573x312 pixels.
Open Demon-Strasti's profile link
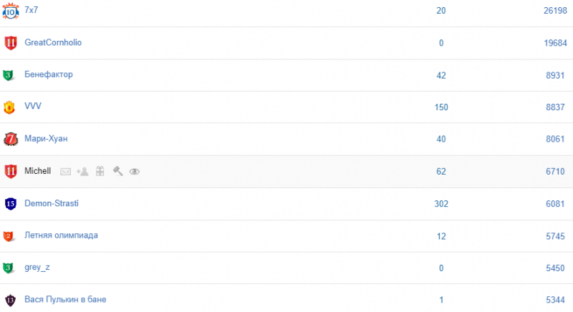coord(52,203)
